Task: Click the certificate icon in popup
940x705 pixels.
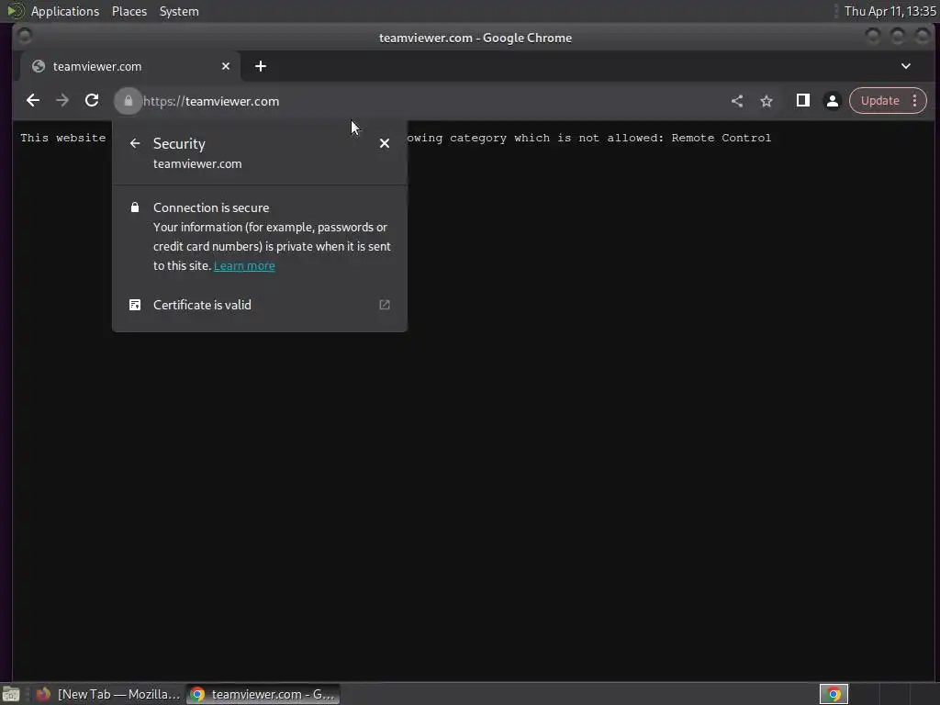Action: pyautogui.click(x=135, y=305)
